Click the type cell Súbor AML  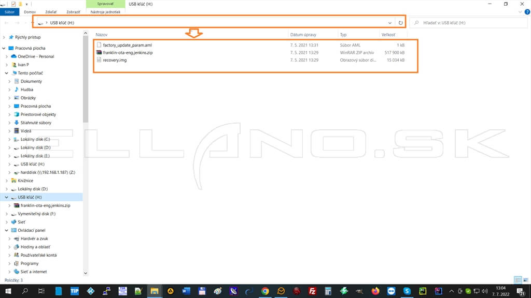(350, 45)
